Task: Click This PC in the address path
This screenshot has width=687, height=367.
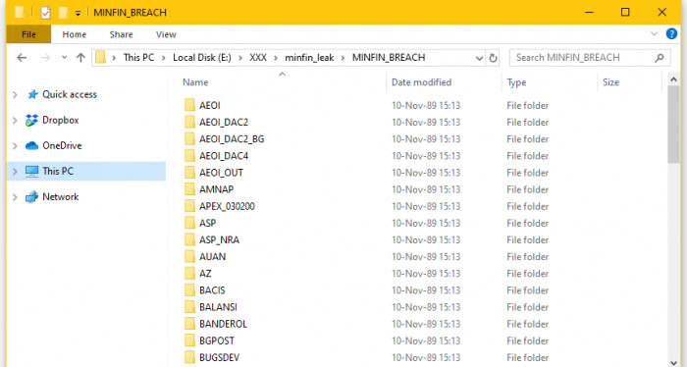Action: (138, 57)
